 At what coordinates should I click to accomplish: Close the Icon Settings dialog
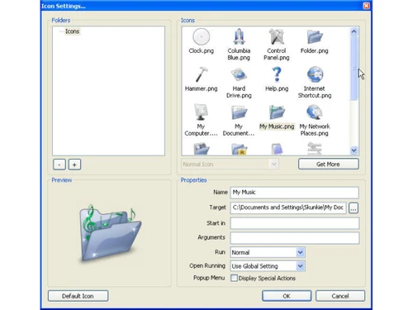[x=367, y=6]
